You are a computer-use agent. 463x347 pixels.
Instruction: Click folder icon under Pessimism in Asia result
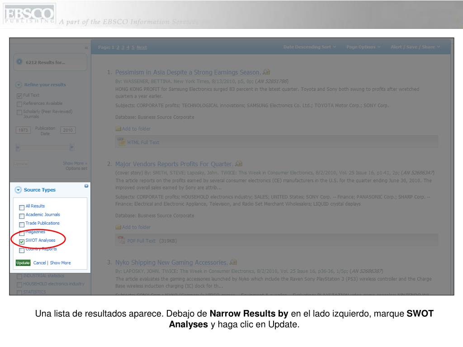coord(118,129)
